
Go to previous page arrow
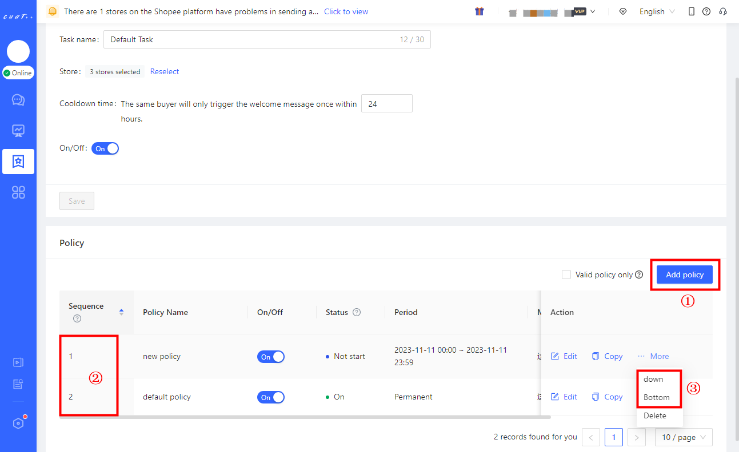pyautogui.click(x=591, y=437)
